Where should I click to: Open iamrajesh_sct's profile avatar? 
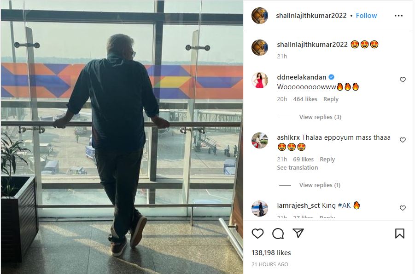tap(260, 208)
